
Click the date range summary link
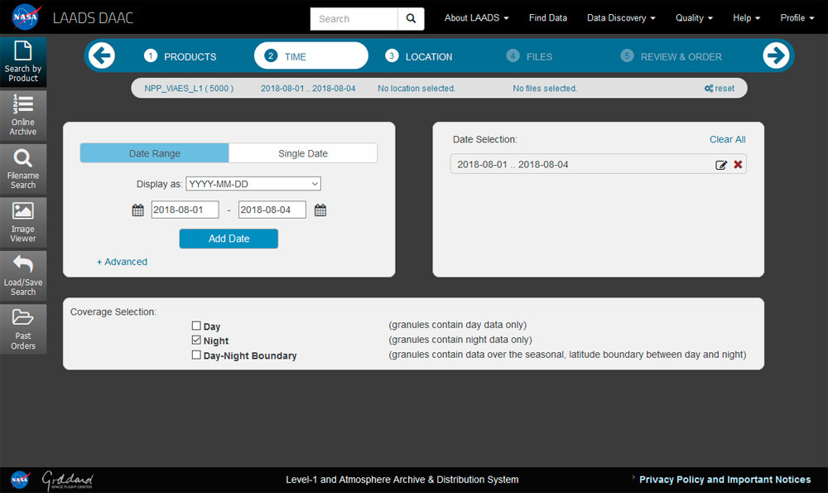(308, 89)
